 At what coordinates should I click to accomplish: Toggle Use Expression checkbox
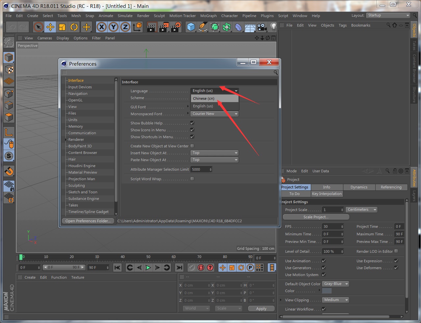(396, 261)
